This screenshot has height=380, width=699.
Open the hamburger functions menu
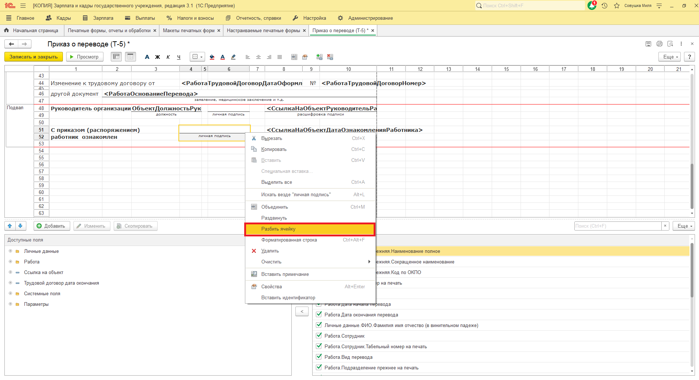[23, 6]
